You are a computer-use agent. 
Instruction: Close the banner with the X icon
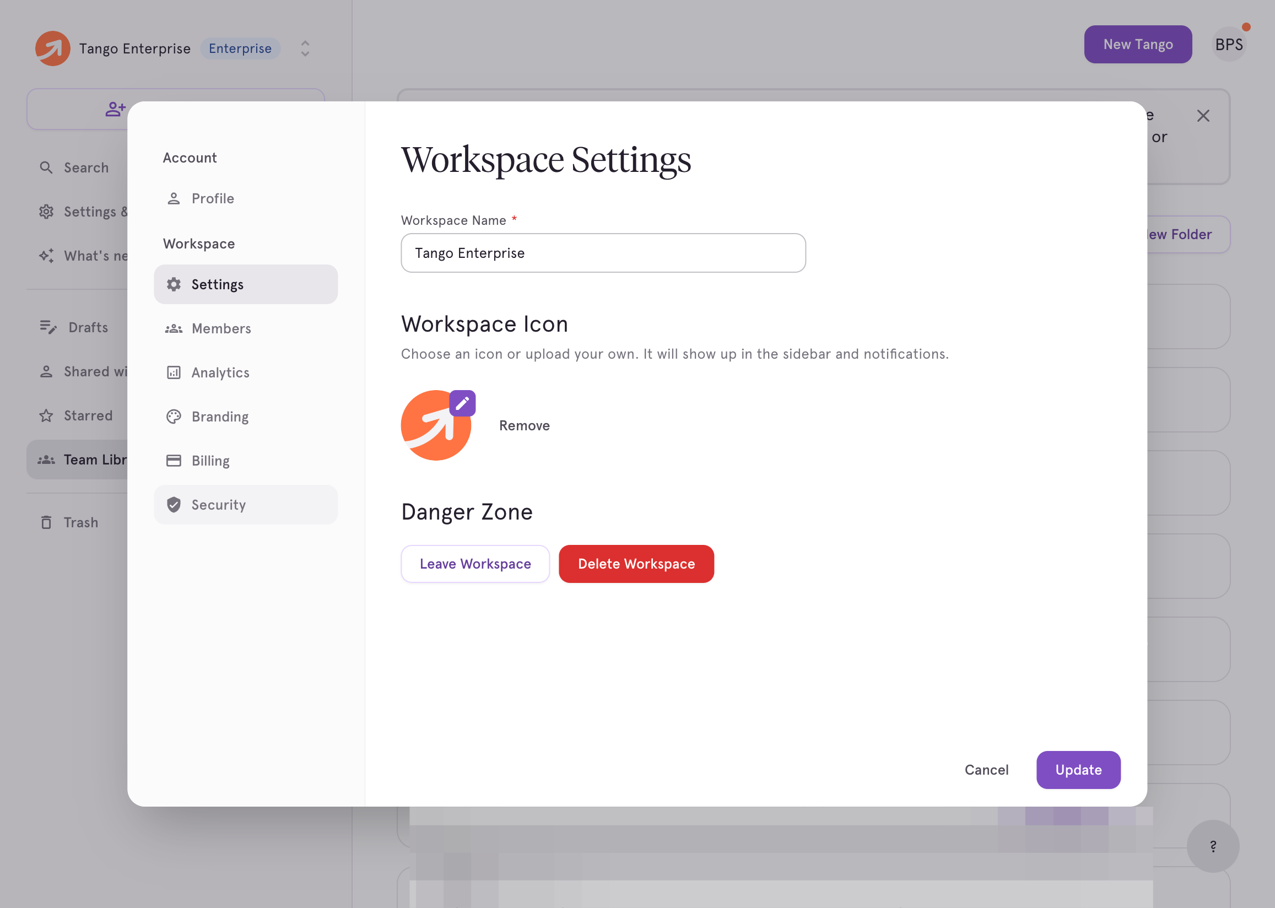pos(1203,116)
